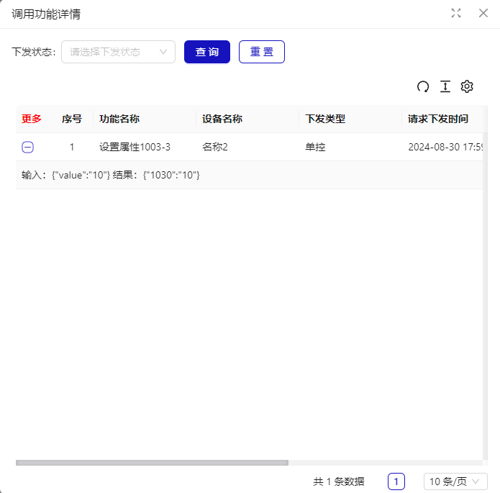
Task: Click the 请求下发时间 column header
Action: [x=438, y=119]
